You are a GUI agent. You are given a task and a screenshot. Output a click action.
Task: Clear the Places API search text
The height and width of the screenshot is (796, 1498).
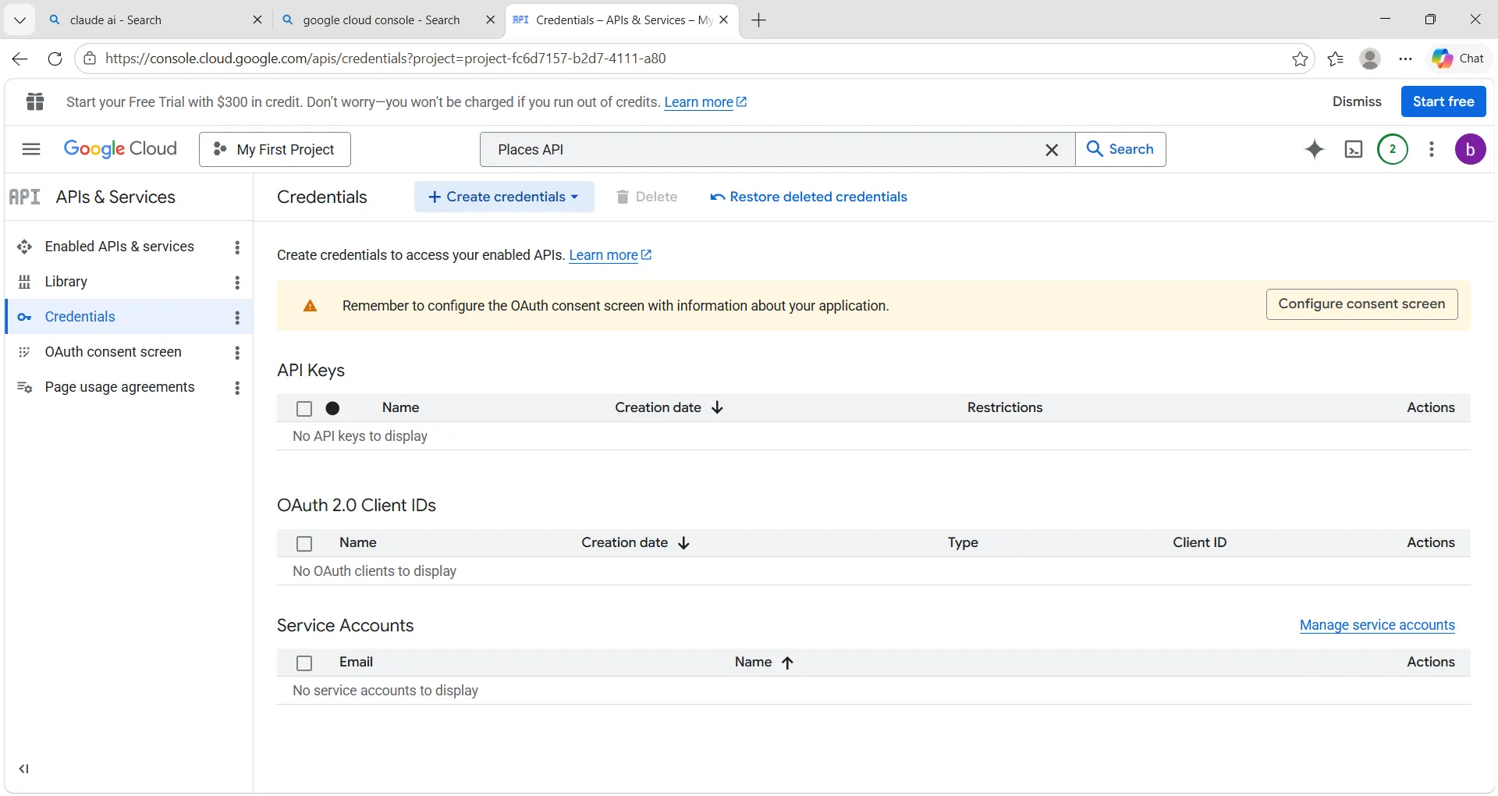(x=1052, y=150)
